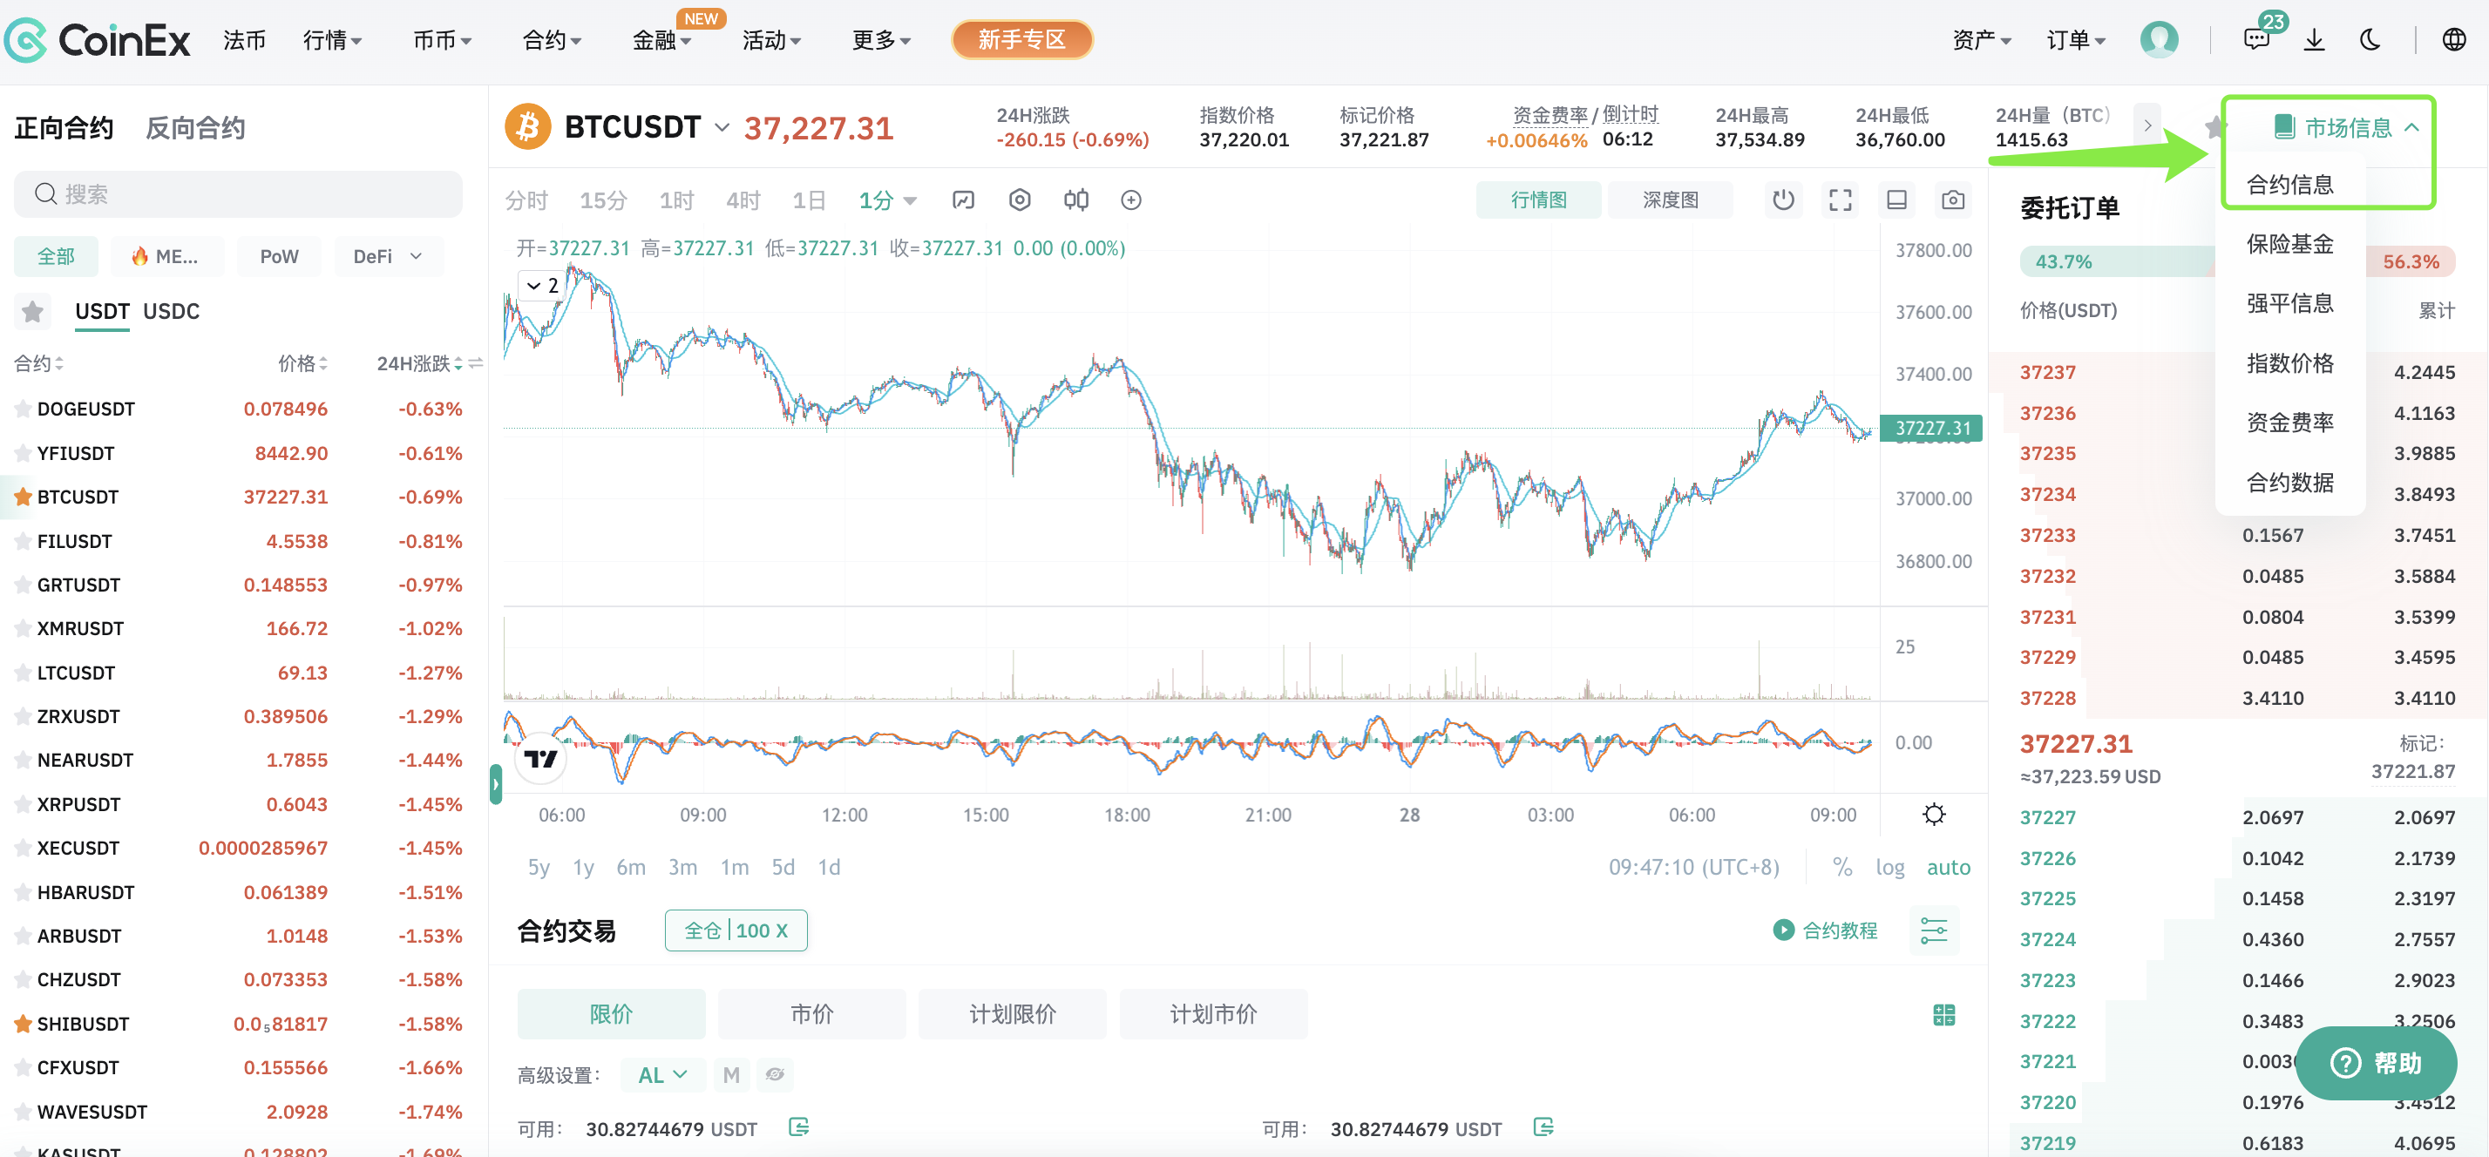Toggle auto scale on chart

[x=1948, y=866]
